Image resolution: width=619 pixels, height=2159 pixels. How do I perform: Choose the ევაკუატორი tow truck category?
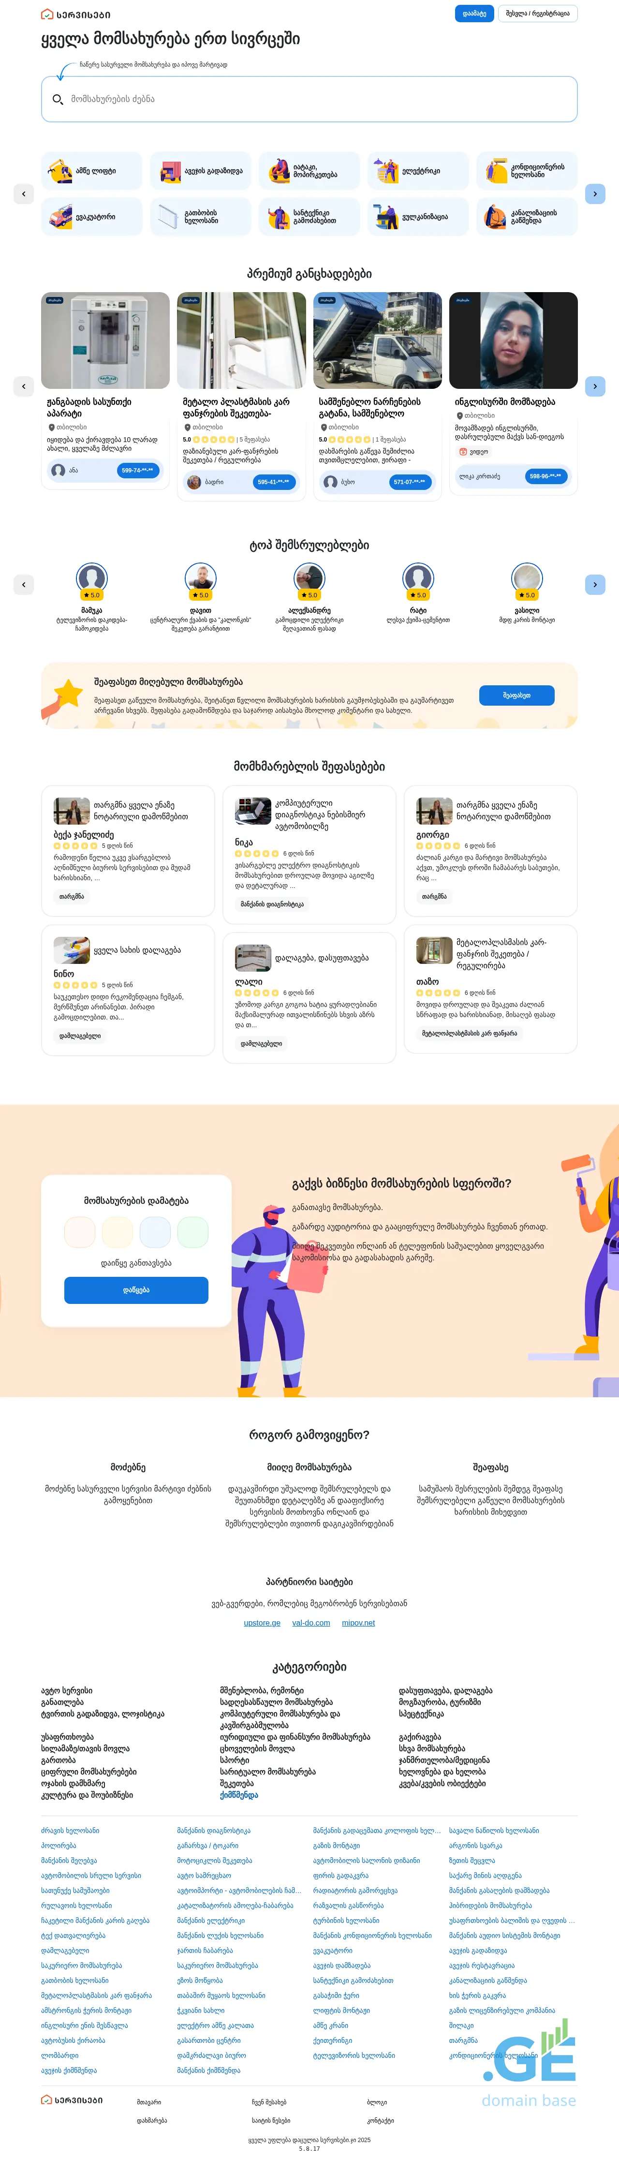[91, 217]
